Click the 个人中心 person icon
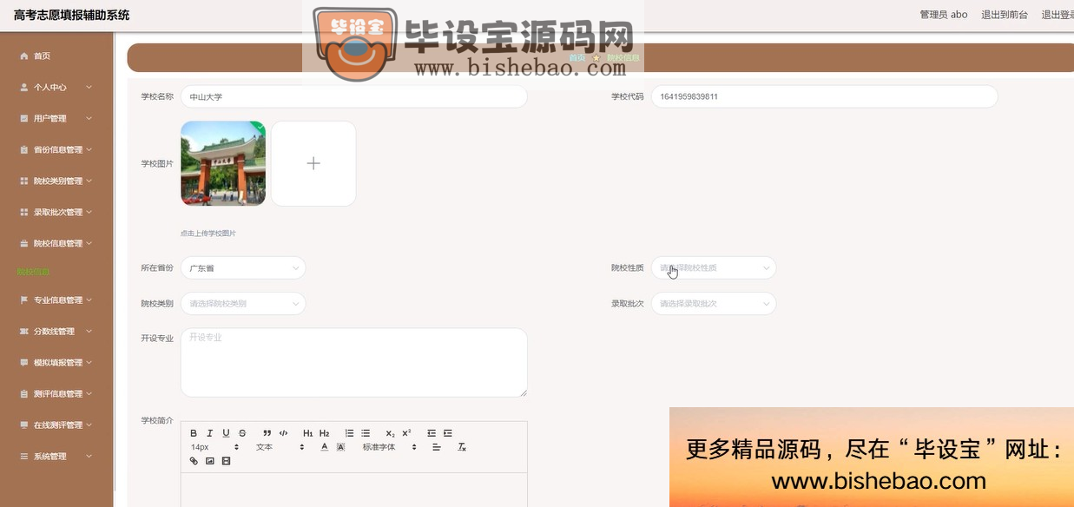Viewport: 1074px width, 507px height. click(24, 87)
